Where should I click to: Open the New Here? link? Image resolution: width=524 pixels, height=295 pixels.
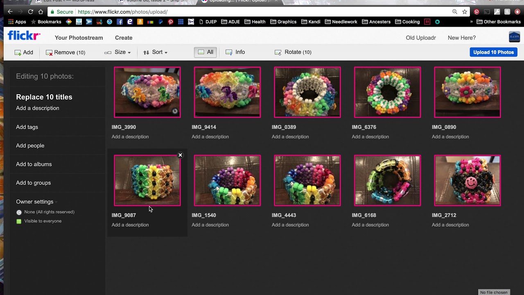pyautogui.click(x=462, y=38)
